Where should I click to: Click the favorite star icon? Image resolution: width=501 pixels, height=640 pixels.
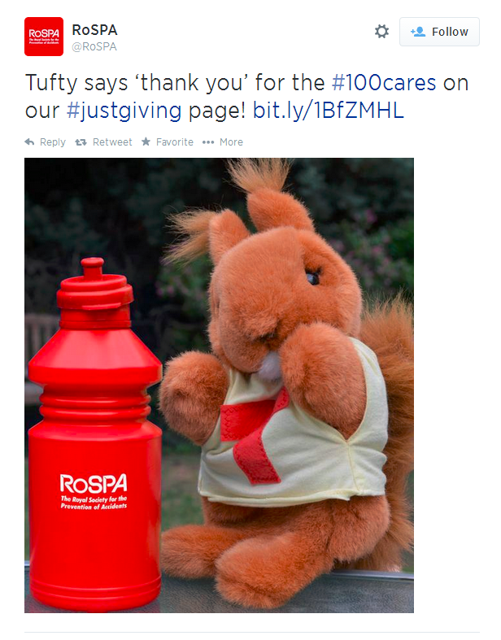(146, 141)
